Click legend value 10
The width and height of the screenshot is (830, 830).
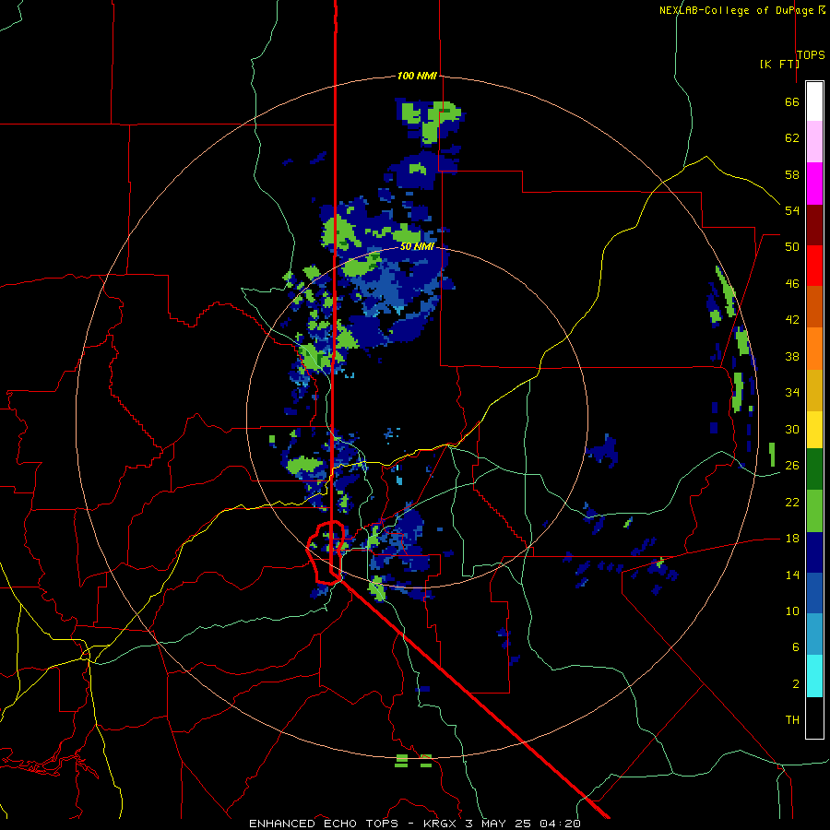coord(792,611)
